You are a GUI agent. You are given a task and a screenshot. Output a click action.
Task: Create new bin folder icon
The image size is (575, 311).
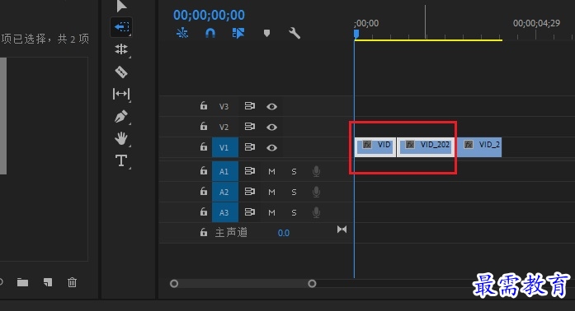[23, 282]
